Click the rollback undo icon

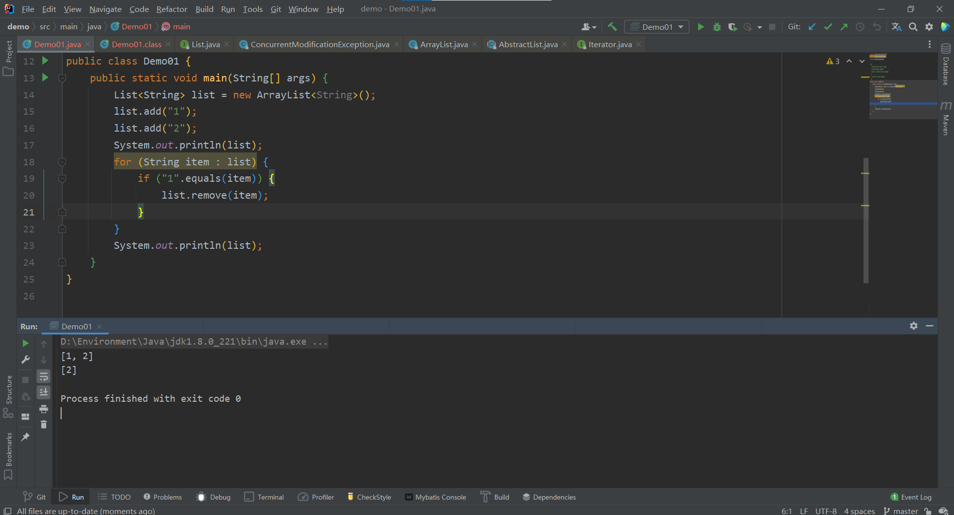click(876, 27)
